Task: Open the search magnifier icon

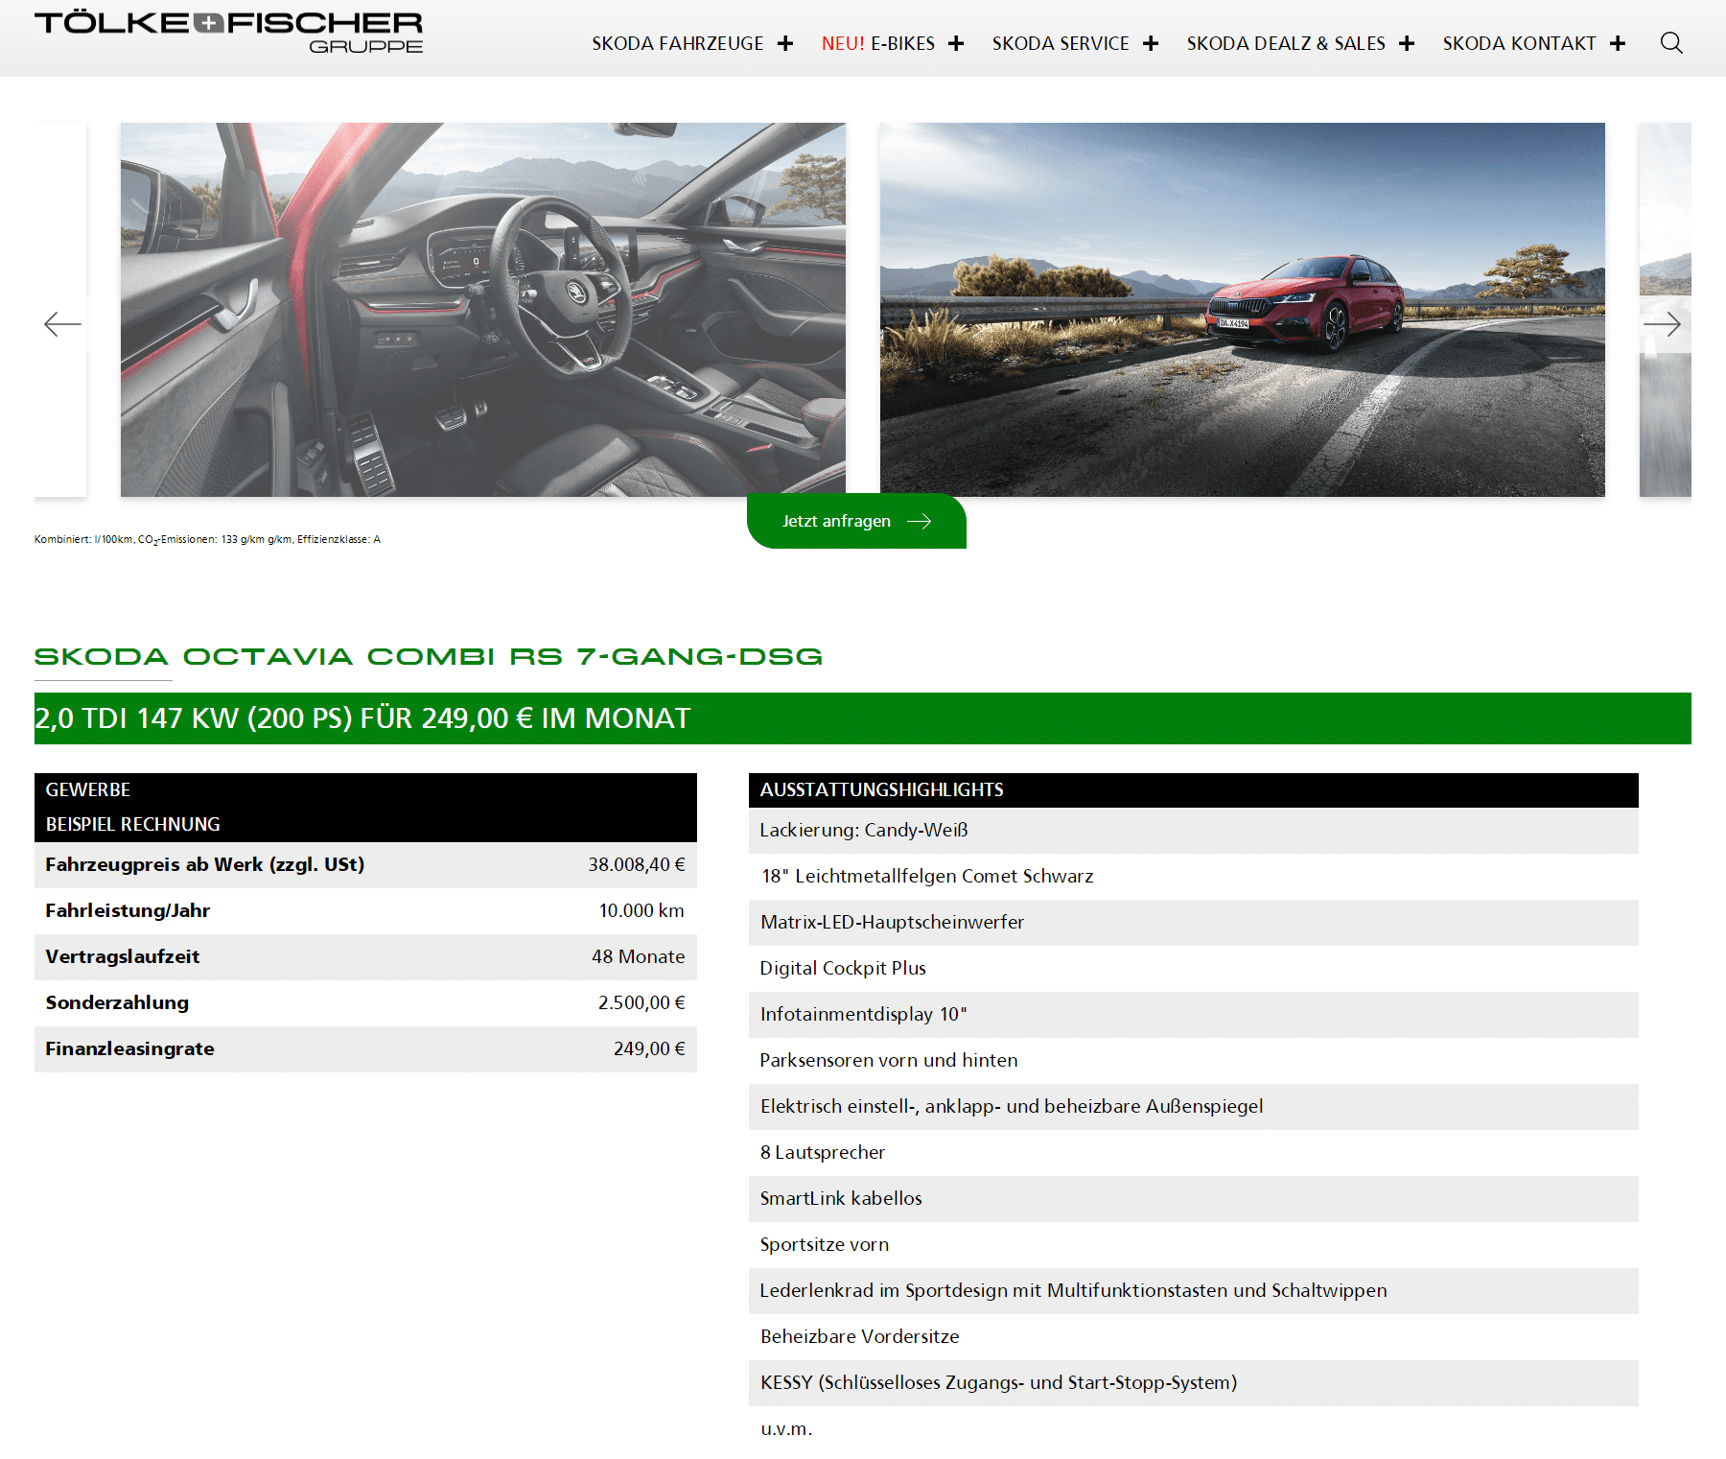Action: [x=1671, y=43]
